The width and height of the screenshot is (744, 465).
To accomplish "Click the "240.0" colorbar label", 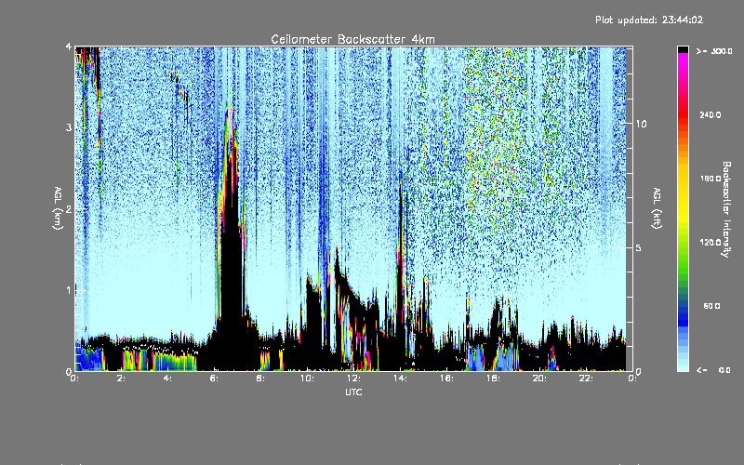I will (711, 114).
